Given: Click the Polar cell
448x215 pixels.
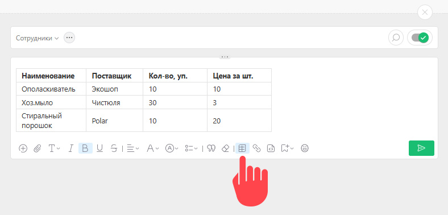Looking at the screenshot, I should click(115, 121).
